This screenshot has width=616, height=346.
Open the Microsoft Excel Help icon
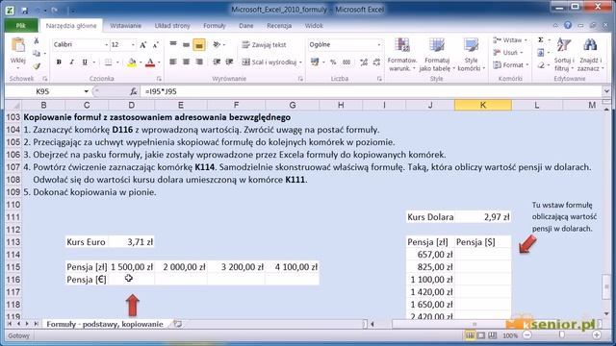click(x=568, y=25)
